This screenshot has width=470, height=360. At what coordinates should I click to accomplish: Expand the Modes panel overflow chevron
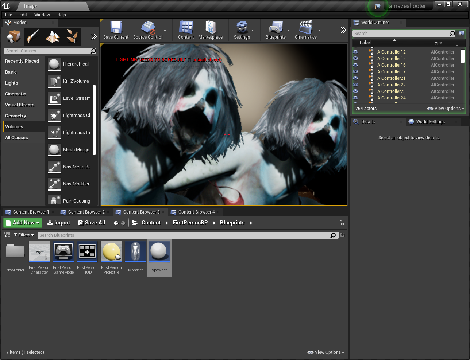pos(93,36)
